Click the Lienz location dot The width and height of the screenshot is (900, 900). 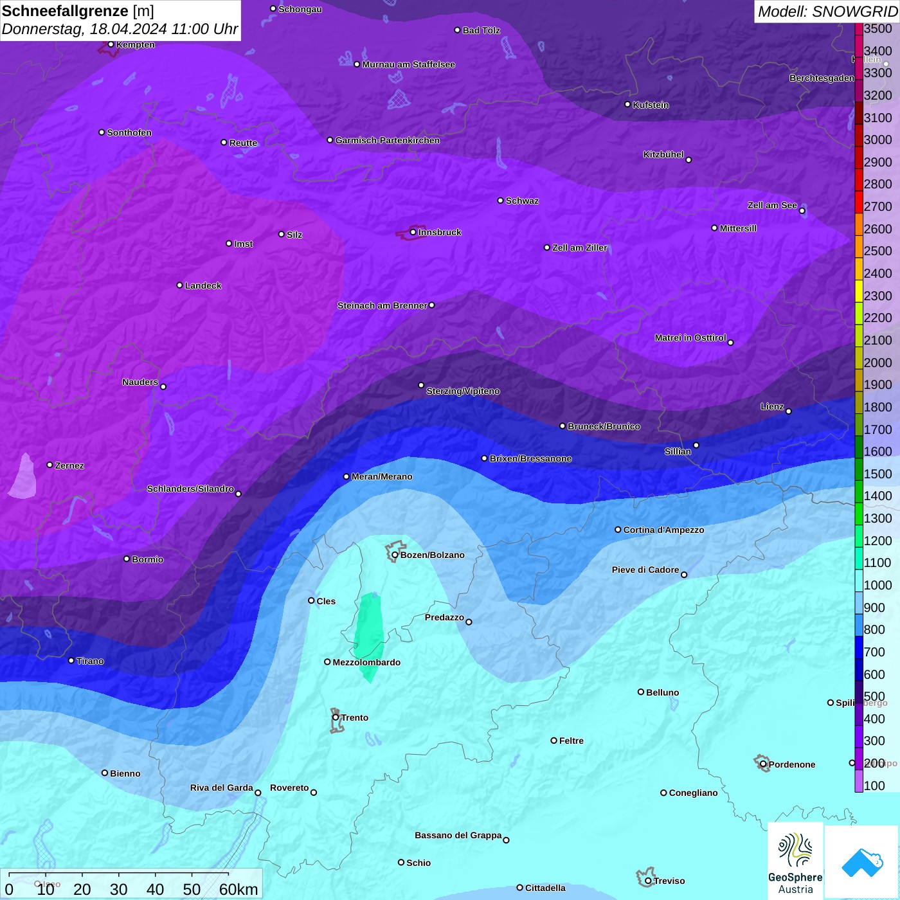(x=789, y=411)
